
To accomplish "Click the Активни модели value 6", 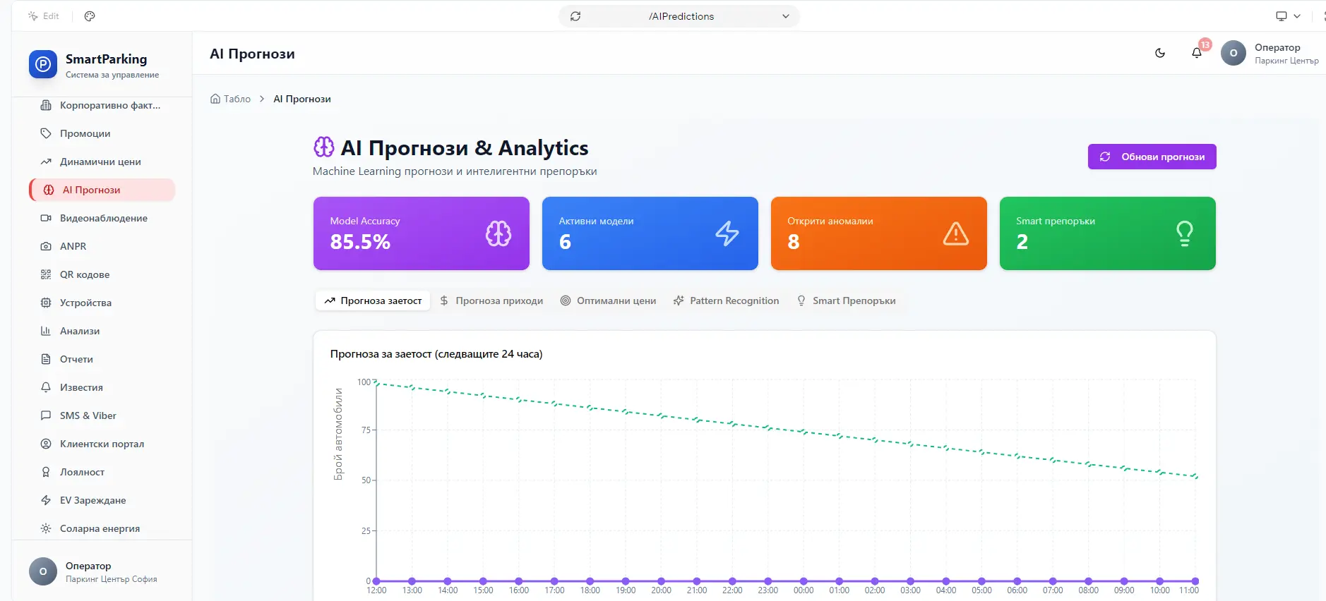I will (565, 242).
